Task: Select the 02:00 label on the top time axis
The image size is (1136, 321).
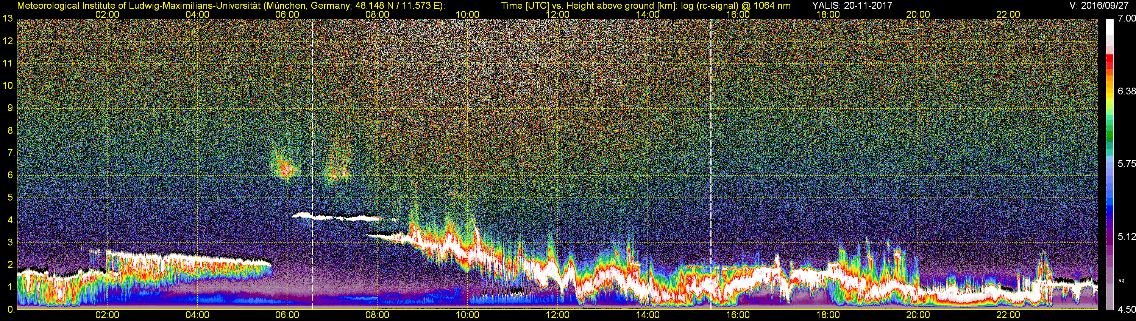Action: 107,14
